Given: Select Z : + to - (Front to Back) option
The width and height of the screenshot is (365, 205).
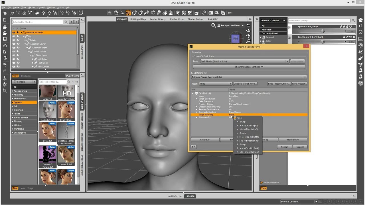Looking at the screenshot, I should pyautogui.click(x=248, y=148).
